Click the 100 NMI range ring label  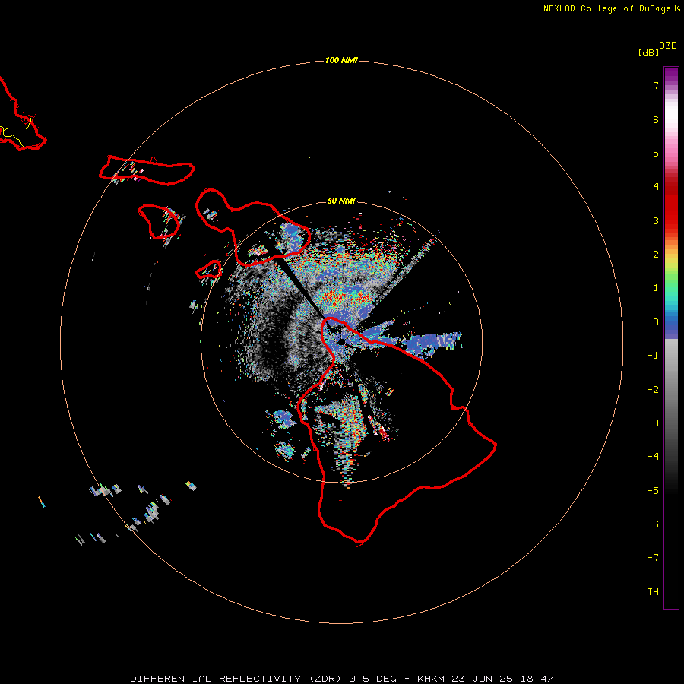pos(341,60)
